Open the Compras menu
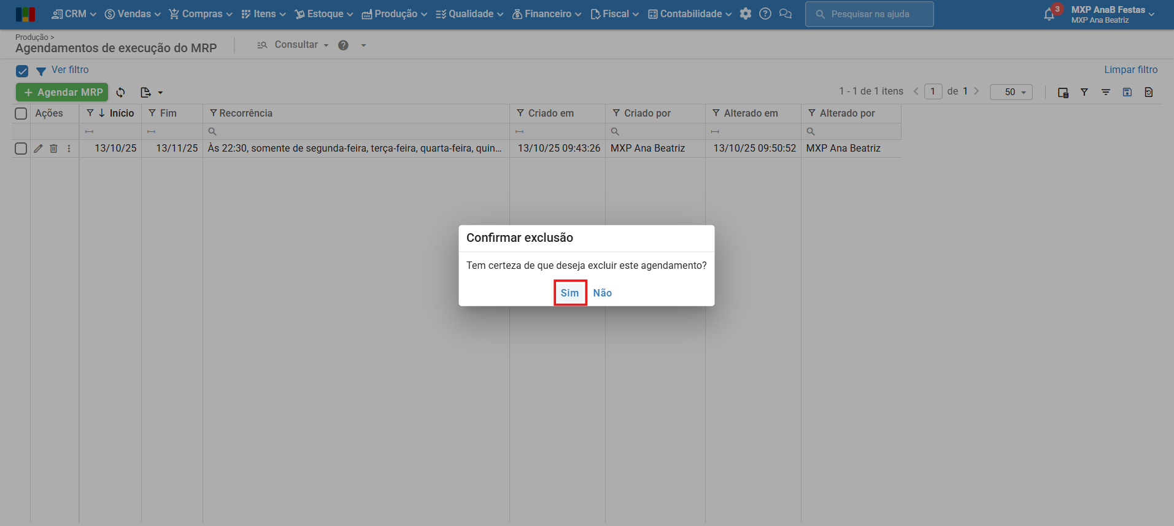Viewport: 1174px width, 526px height. pyautogui.click(x=201, y=14)
